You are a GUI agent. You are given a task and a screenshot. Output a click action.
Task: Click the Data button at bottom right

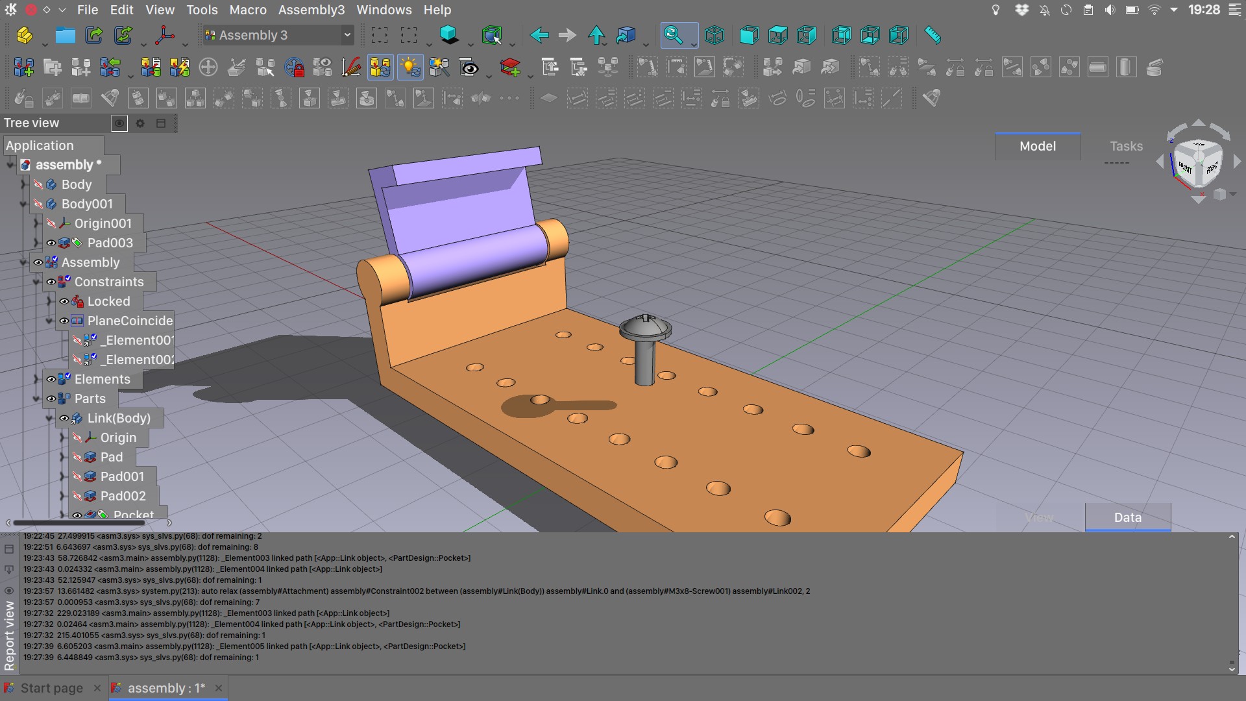[1127, 517]
